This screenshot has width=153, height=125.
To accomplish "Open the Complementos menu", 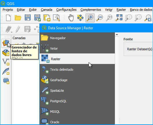I will [91, 10].
